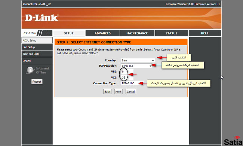Image resolution: width=243 pixels, height=146 pixels.
Task: Switch to the ADVANCED tab
Action: click(x=102, y=33)
